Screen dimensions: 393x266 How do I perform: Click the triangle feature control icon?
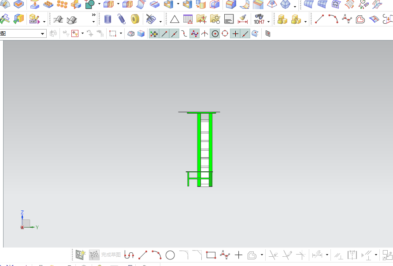pyautogui.click(x=174, y=19)
